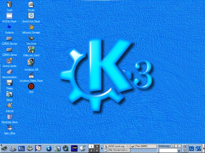Image resolution: width=205 pixels, height=153 pixels.
Task: Toggle the Dictionary applet C button
Action: 173,146
